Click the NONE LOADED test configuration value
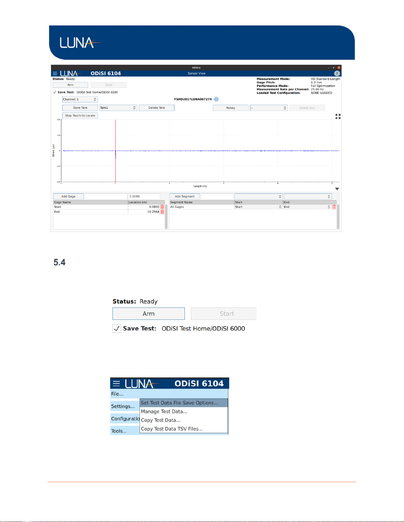 322,93
